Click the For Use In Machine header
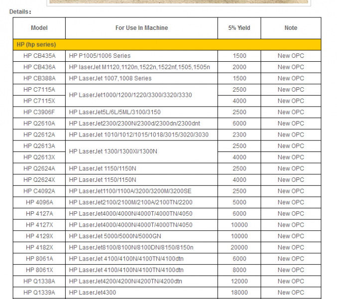 [x=141, y=28]
